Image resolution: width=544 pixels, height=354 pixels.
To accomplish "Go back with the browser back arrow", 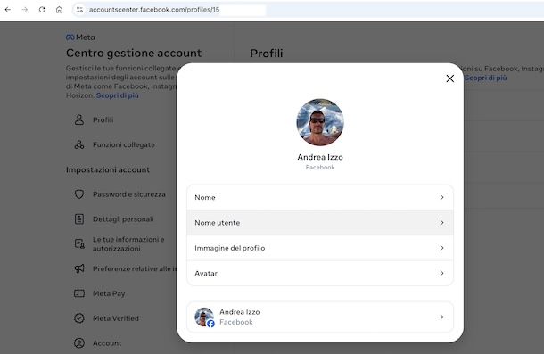I will pyautogui.click(x=8, y=10).
